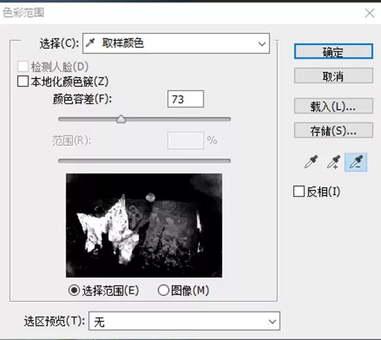Choose the 选择范围(E) radio button
The width and height of the screenshot is (381, 340).
click(74, 290)
